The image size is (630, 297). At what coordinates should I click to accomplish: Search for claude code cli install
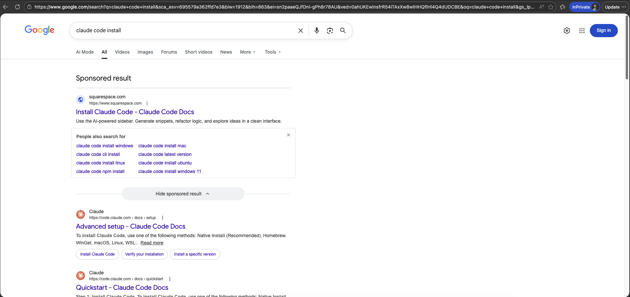(98, 154)
